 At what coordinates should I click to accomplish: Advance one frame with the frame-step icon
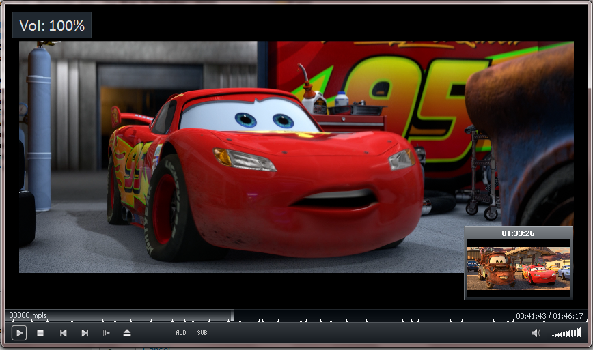(107, 333)
